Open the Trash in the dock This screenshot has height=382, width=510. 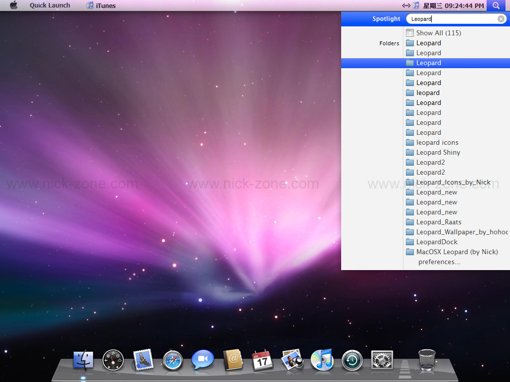coord(427,360)
